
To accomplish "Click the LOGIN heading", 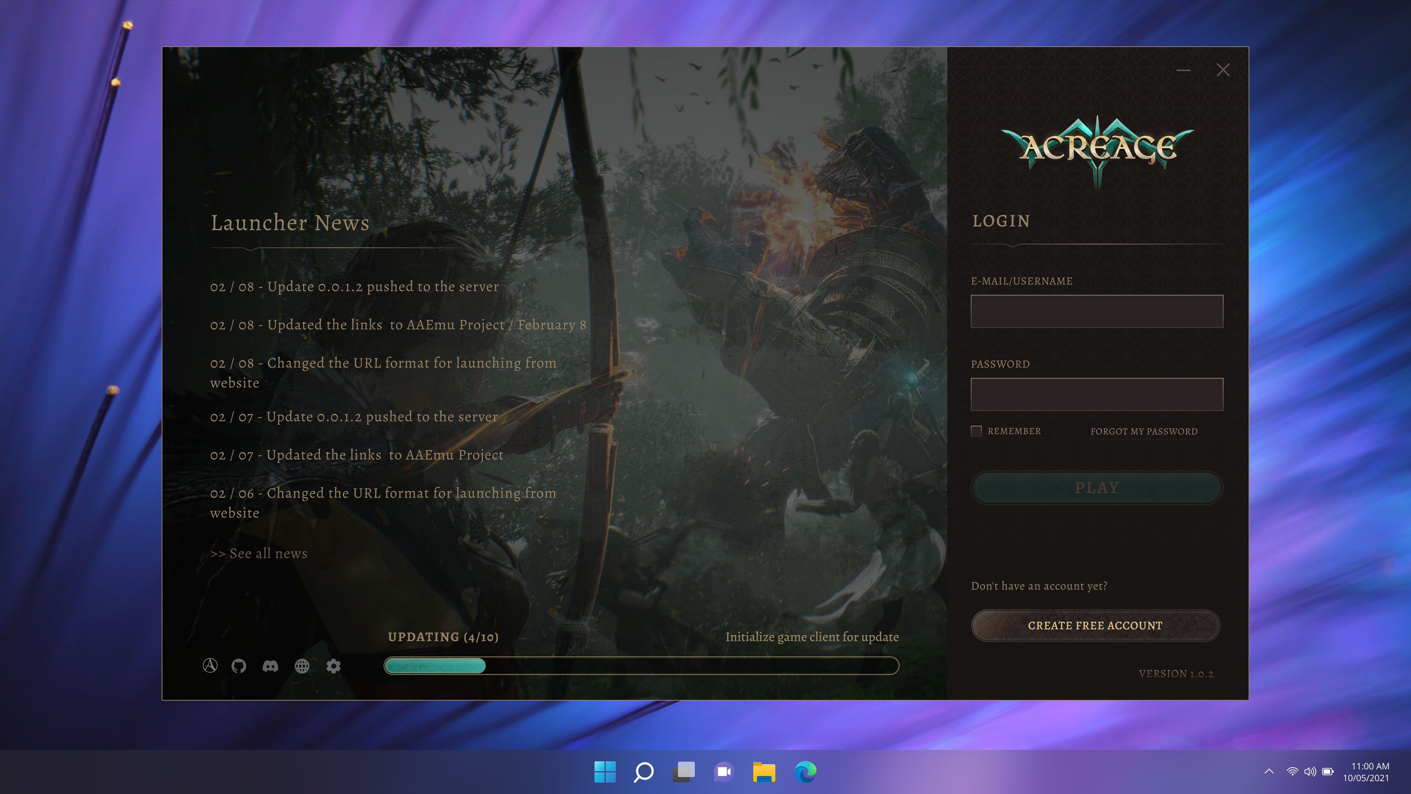I will 1001,221.
